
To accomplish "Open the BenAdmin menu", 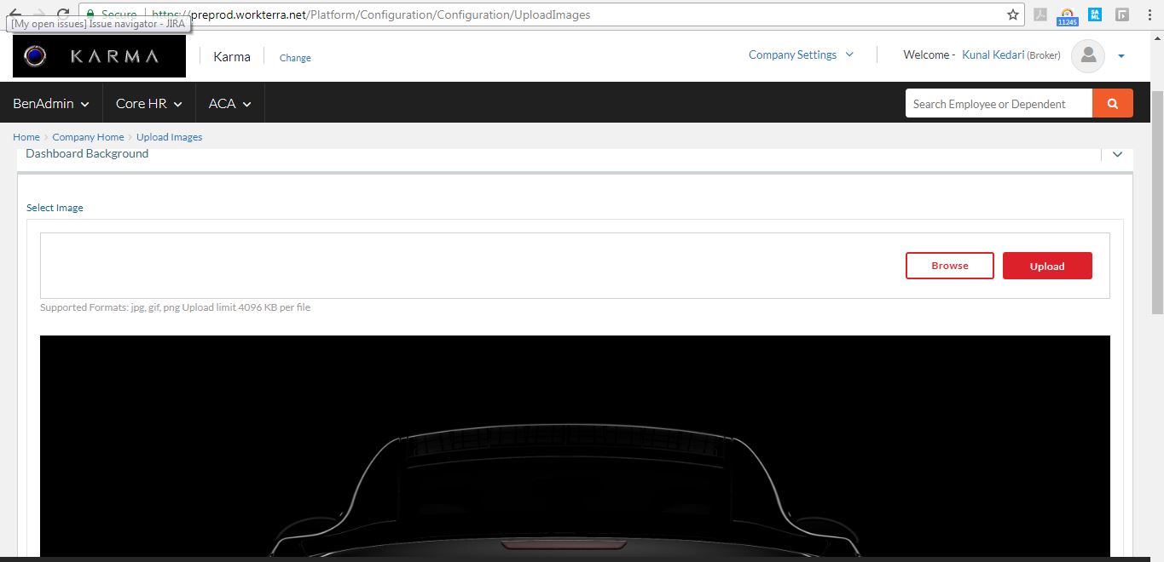I will tap(51, 103).
